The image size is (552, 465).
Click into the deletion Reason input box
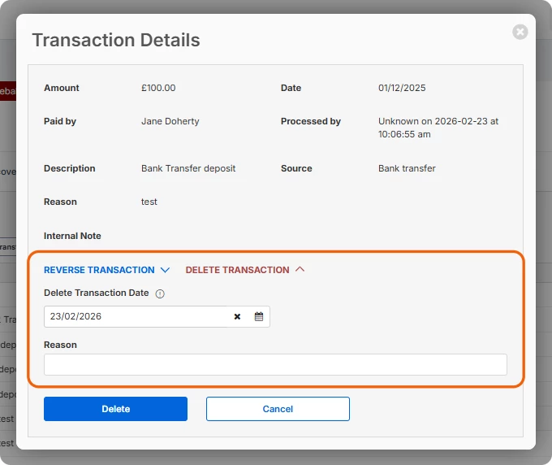[275, 364]
